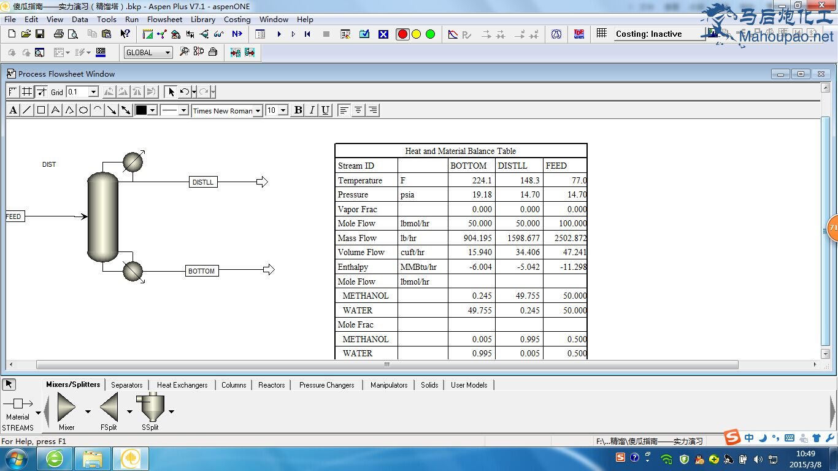Screen dimensions: 838x471
Task: Switch to the Columns tab
Action: 234,385
